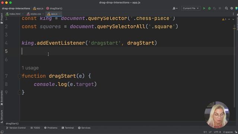Viewport: 238px width, 134px height.
Task: Open Search Everywhere magnifier icon
Action: [x=226, y=8]
